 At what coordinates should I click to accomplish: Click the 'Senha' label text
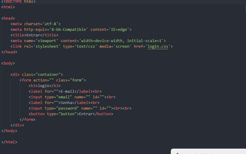[x=66, y=103]
